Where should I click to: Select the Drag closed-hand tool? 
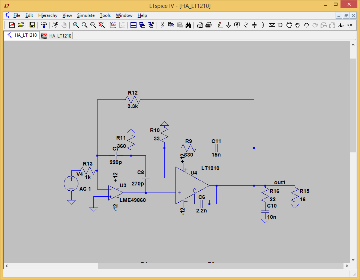[x=297, y=25]
